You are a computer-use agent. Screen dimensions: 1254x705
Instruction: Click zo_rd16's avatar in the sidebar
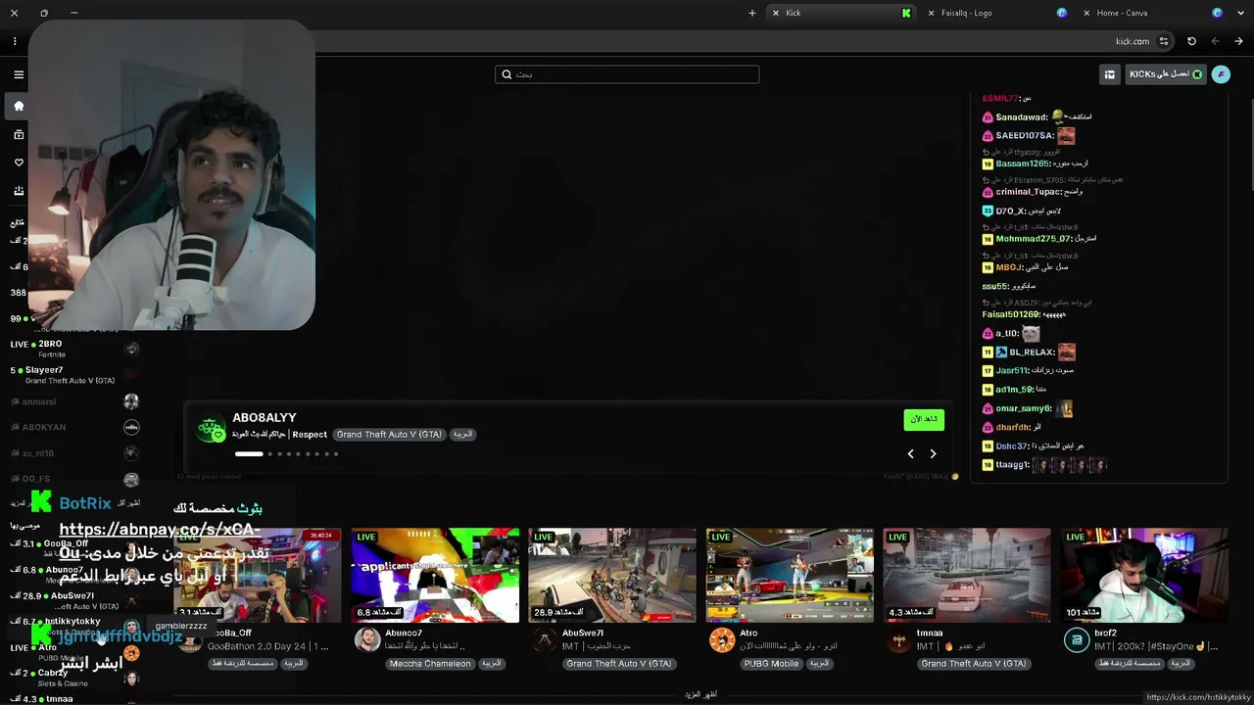pyautogui.click(x=131, y=453)
